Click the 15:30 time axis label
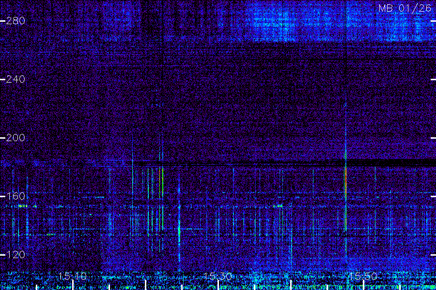The width and height of the screenshot is (436, 290). 218,276
